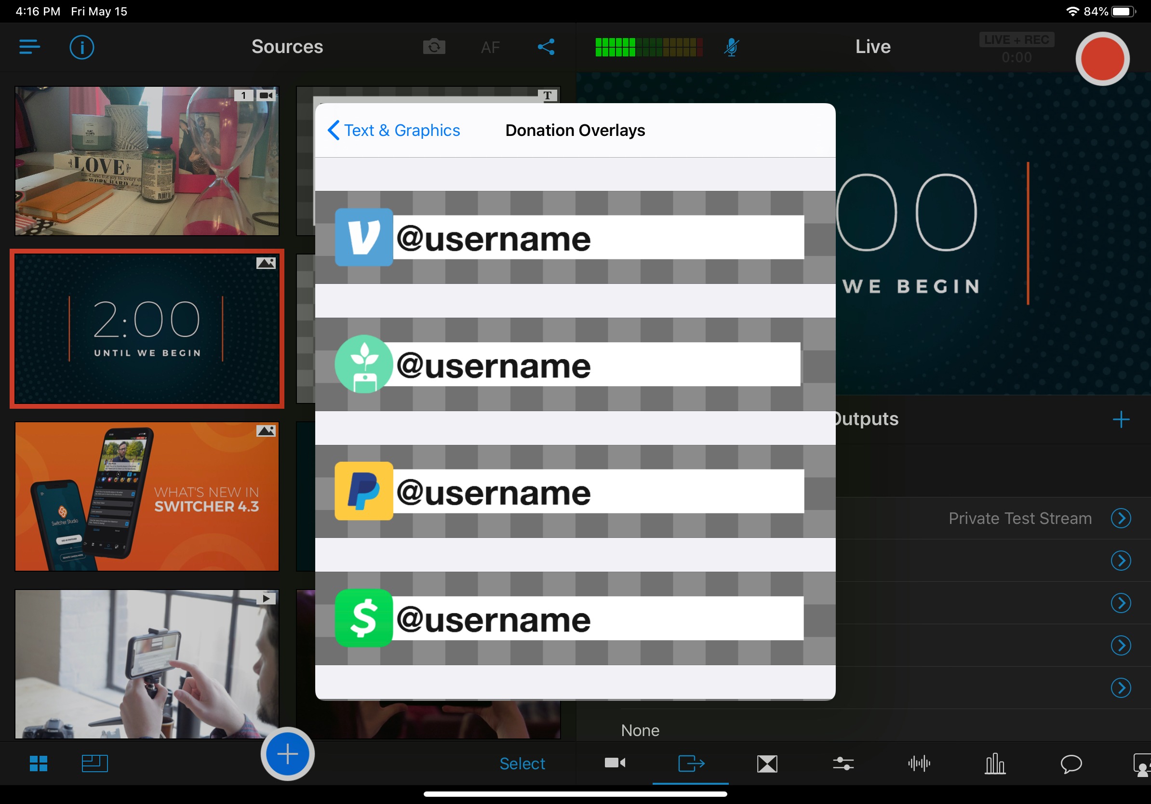
Task: Expand the bottom-most output row chevron
Action: (1121, 688)
